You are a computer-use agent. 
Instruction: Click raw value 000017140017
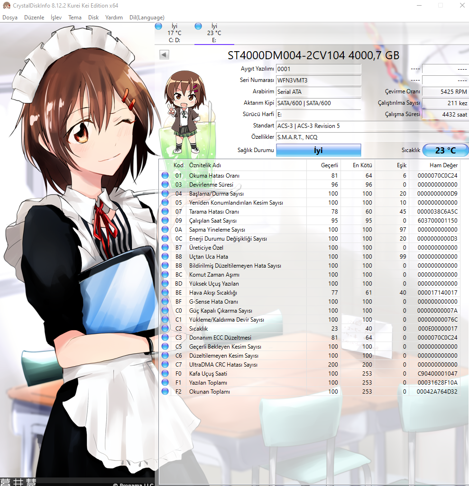pos(437,292)
